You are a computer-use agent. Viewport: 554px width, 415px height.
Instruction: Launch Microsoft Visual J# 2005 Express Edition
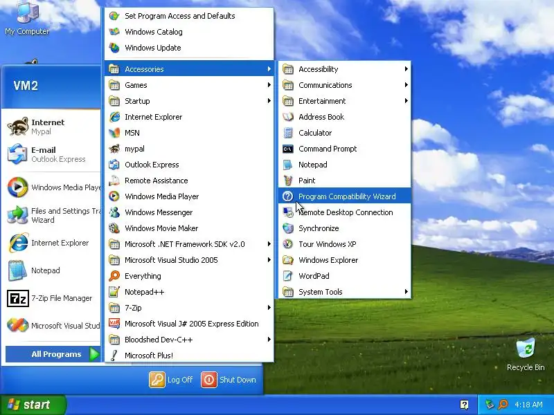coord(189,323)
